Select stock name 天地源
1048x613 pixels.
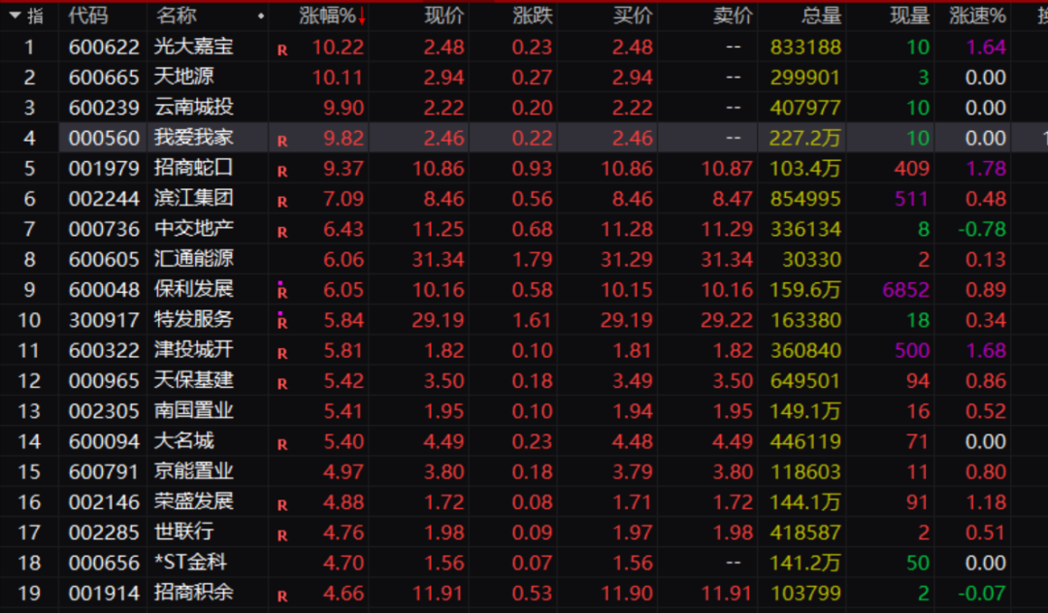(x=183, y=77)
